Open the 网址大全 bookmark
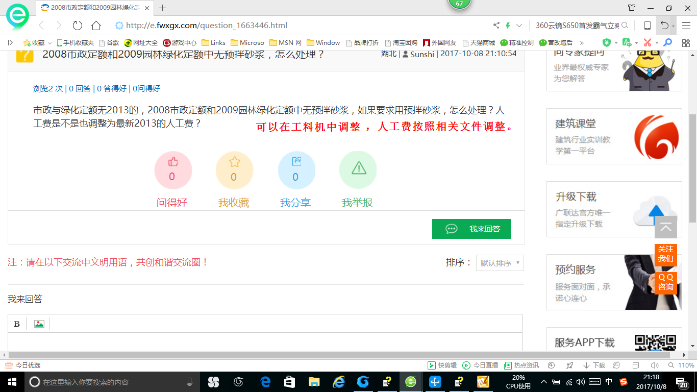697x392 pixels. (x=141, y=43)
